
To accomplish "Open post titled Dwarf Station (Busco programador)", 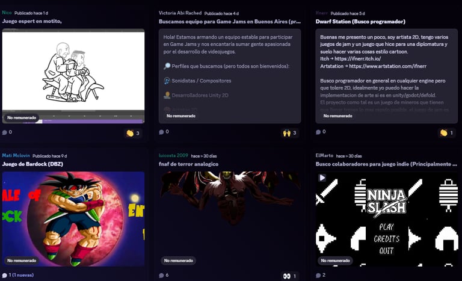I will 360,22.
